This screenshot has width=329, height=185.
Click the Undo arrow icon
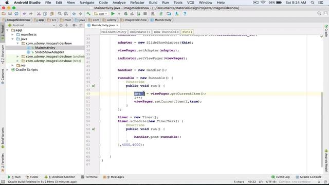click(x=24, y=14)
